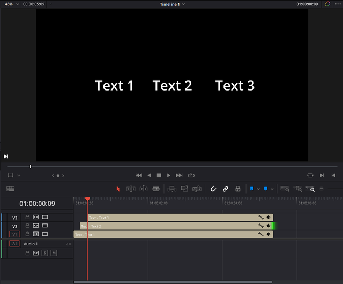Viewport: 343px width, 284px height.
Task: Toggle timeline Snapping magnet
Action: (213, 189)
